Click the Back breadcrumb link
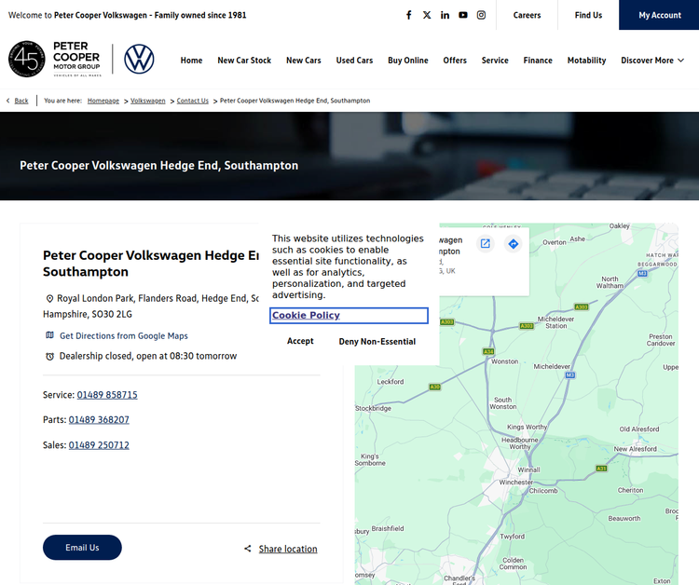699x585 pixels. point(21,101)
